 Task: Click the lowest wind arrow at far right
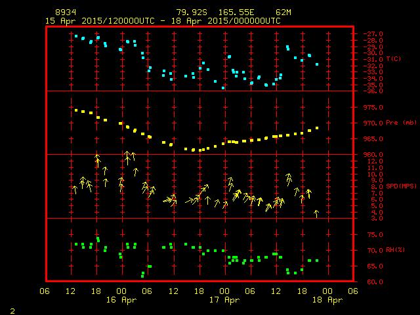point(316,213)
